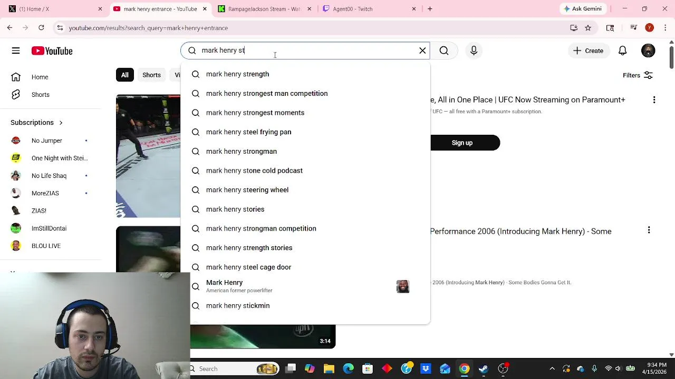Open Steam from taskbar
This screenshot has width=675, height=379.
484,368
